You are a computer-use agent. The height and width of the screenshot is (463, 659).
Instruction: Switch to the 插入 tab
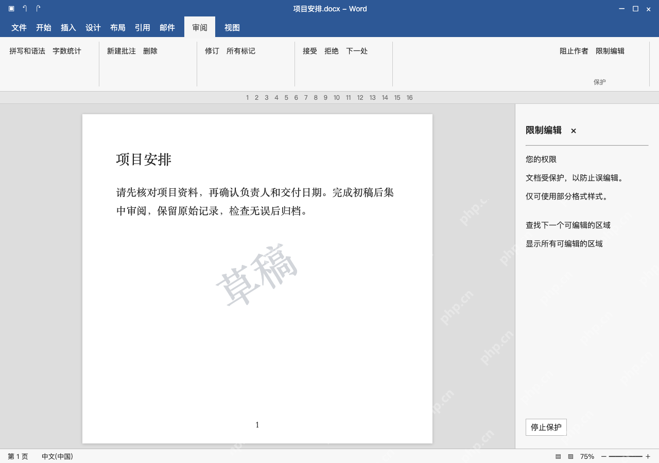pyautogui.click(x=68, y=28)
